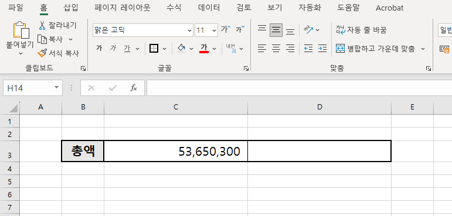This screenshot has width=452, height=216.
Task: Switch to the 삽입 tab
Action: click(x=71, y=8)
